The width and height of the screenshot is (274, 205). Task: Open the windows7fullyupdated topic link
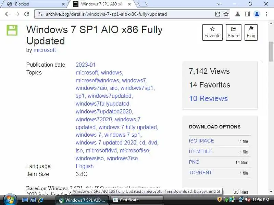pos(102,104)
